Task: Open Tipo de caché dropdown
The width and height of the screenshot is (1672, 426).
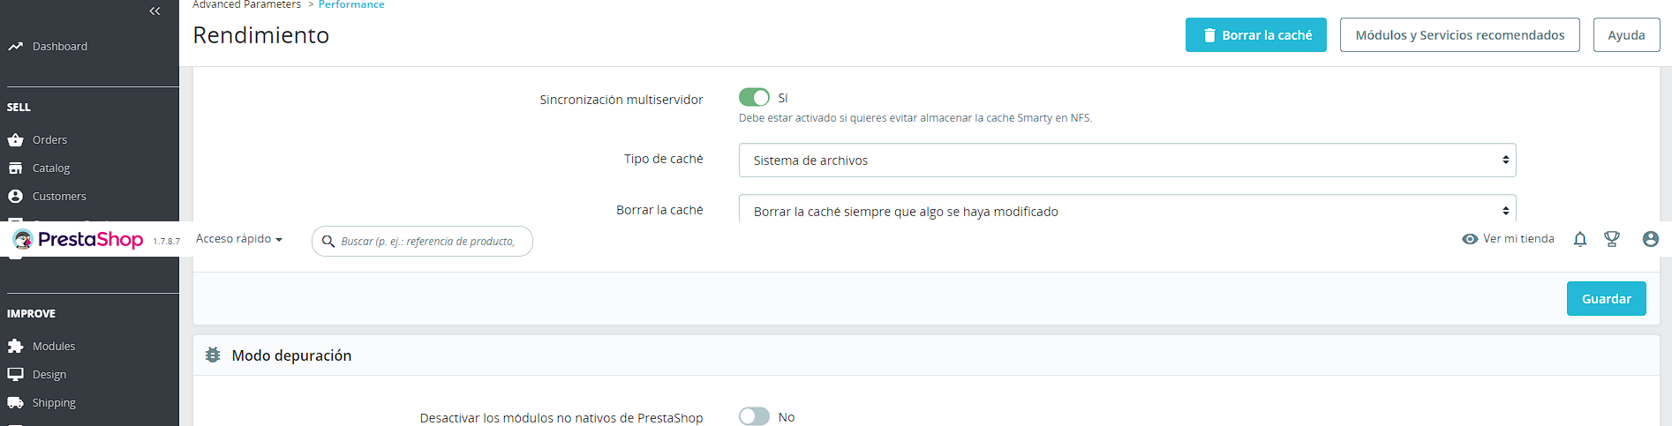Action: coord(1126,160)
